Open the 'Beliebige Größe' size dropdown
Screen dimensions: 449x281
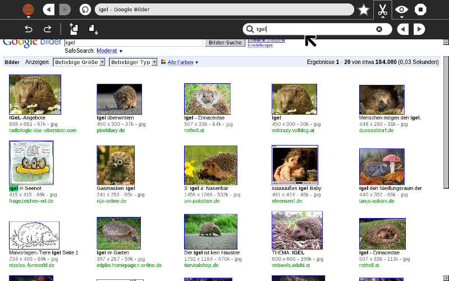click(79, 62)
